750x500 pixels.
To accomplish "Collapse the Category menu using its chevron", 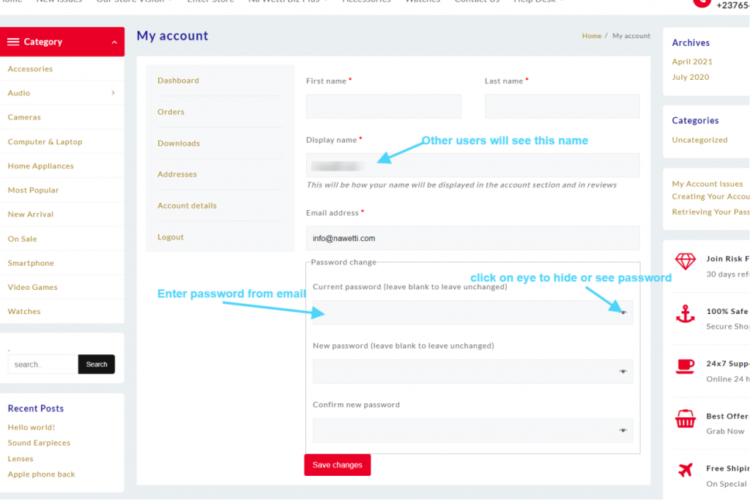I will [114, 42].
